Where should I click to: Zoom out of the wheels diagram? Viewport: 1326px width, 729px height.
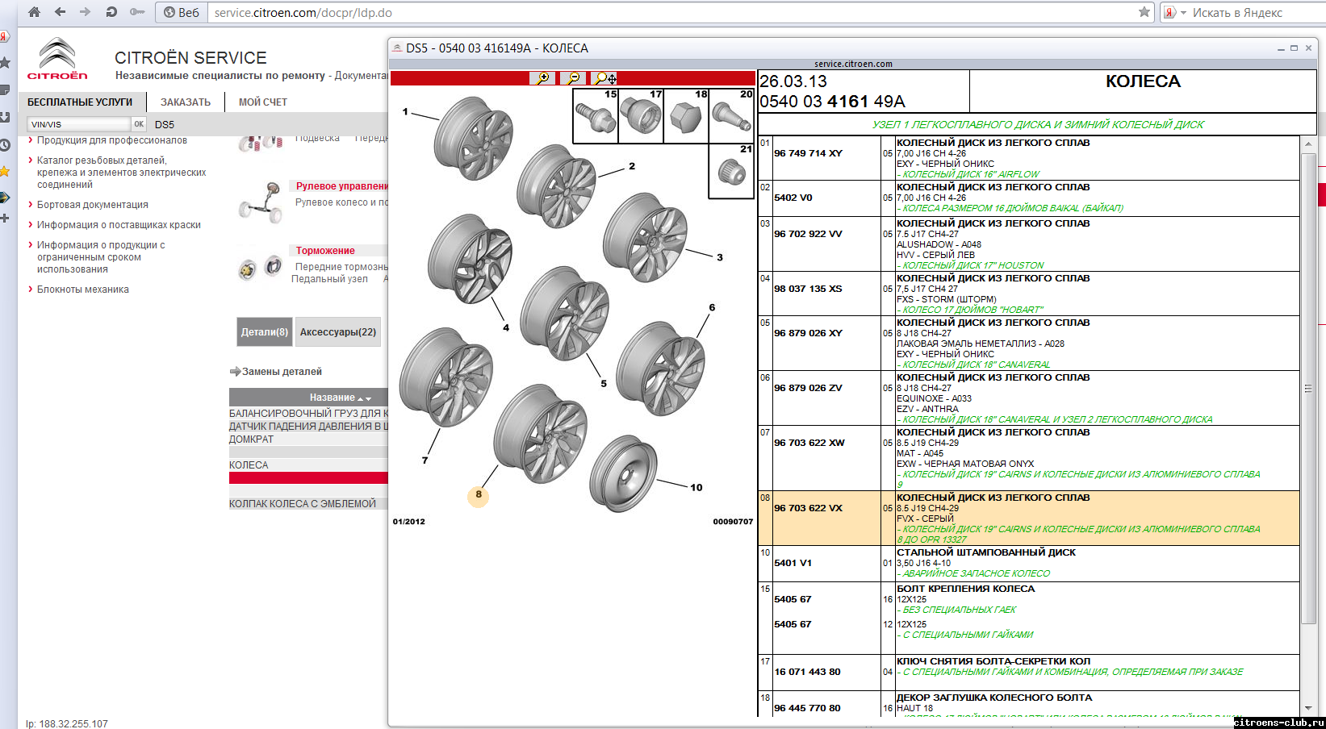(x=573, y=78)
